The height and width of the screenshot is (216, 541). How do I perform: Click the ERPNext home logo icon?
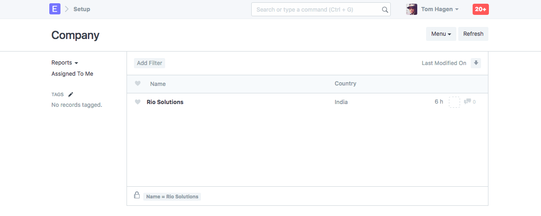point(55,9)
